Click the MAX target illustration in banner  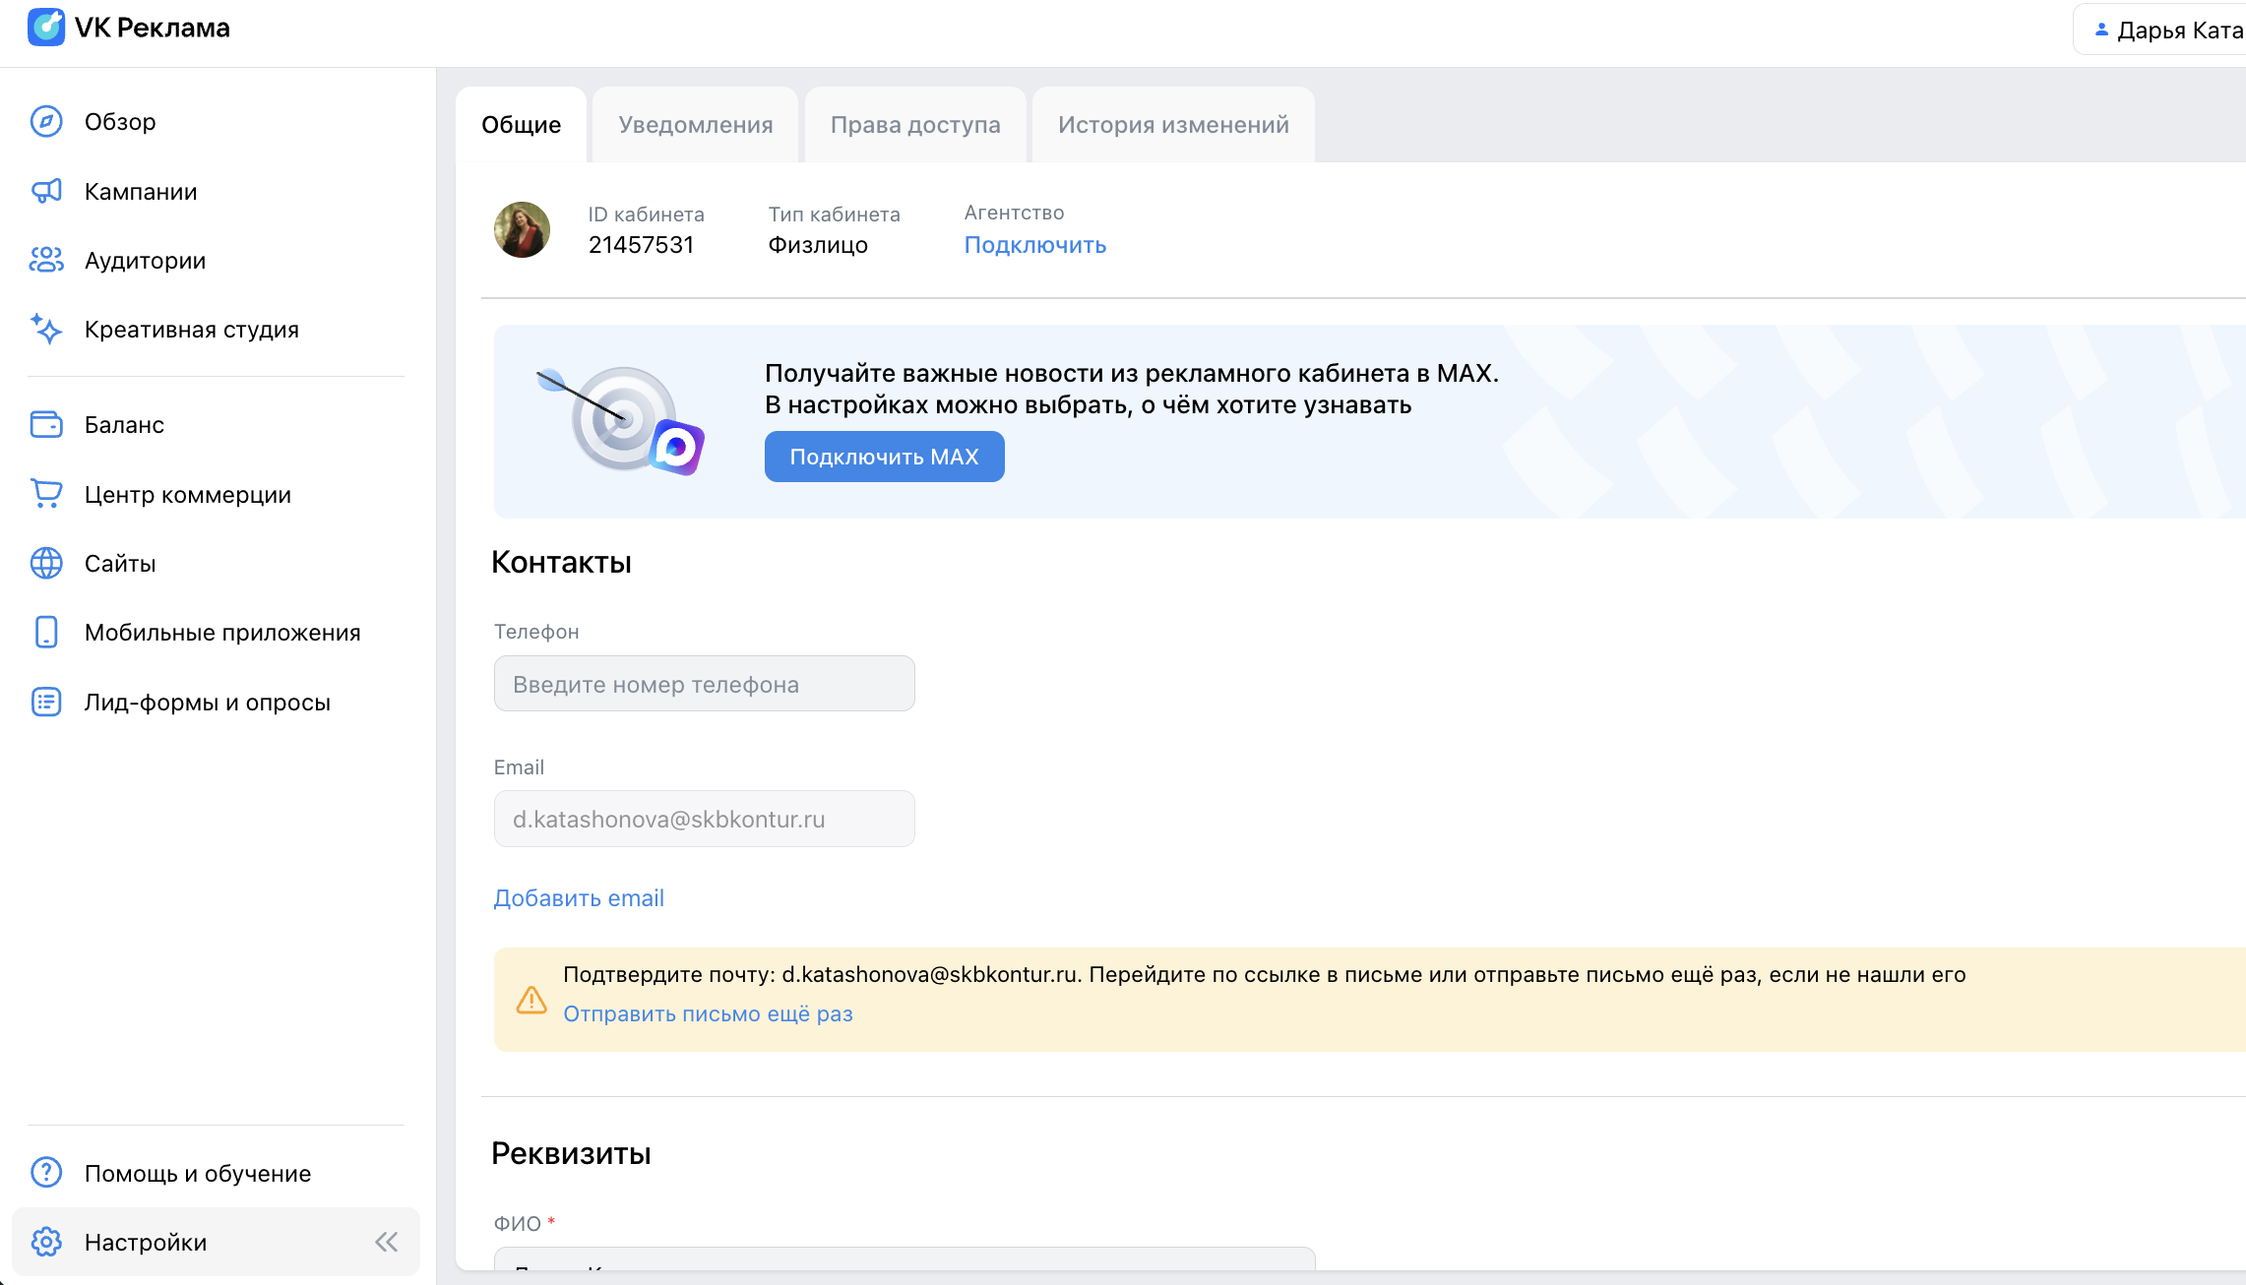[622, 421]
